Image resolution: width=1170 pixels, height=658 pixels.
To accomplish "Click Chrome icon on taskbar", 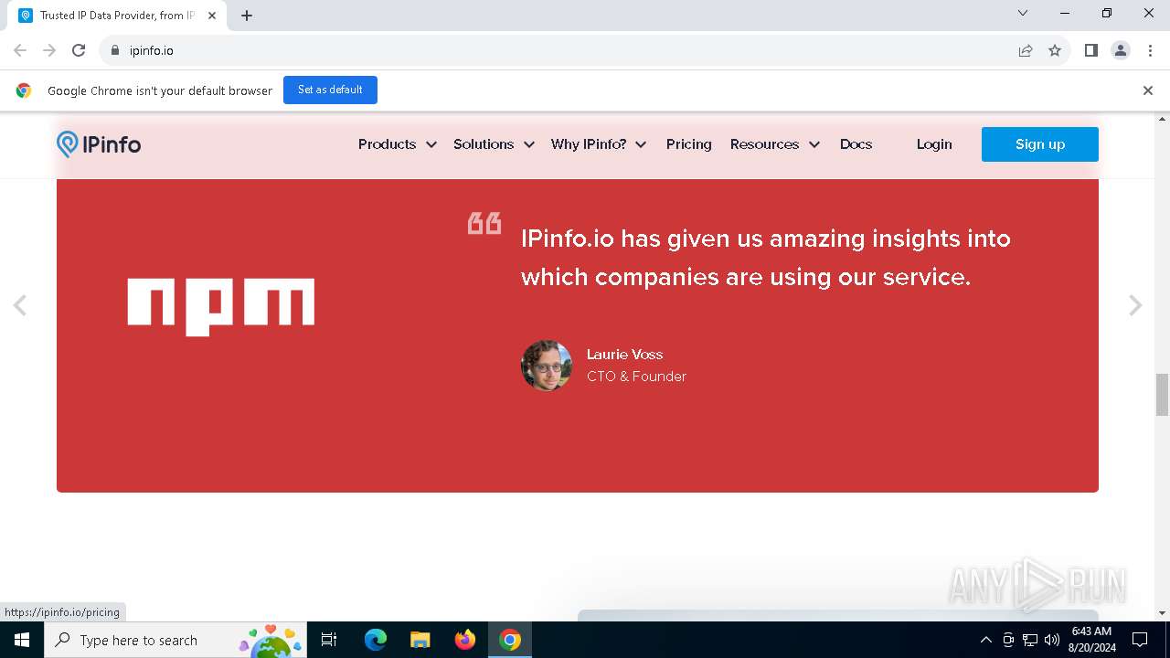I will click(x=510, y=640).
